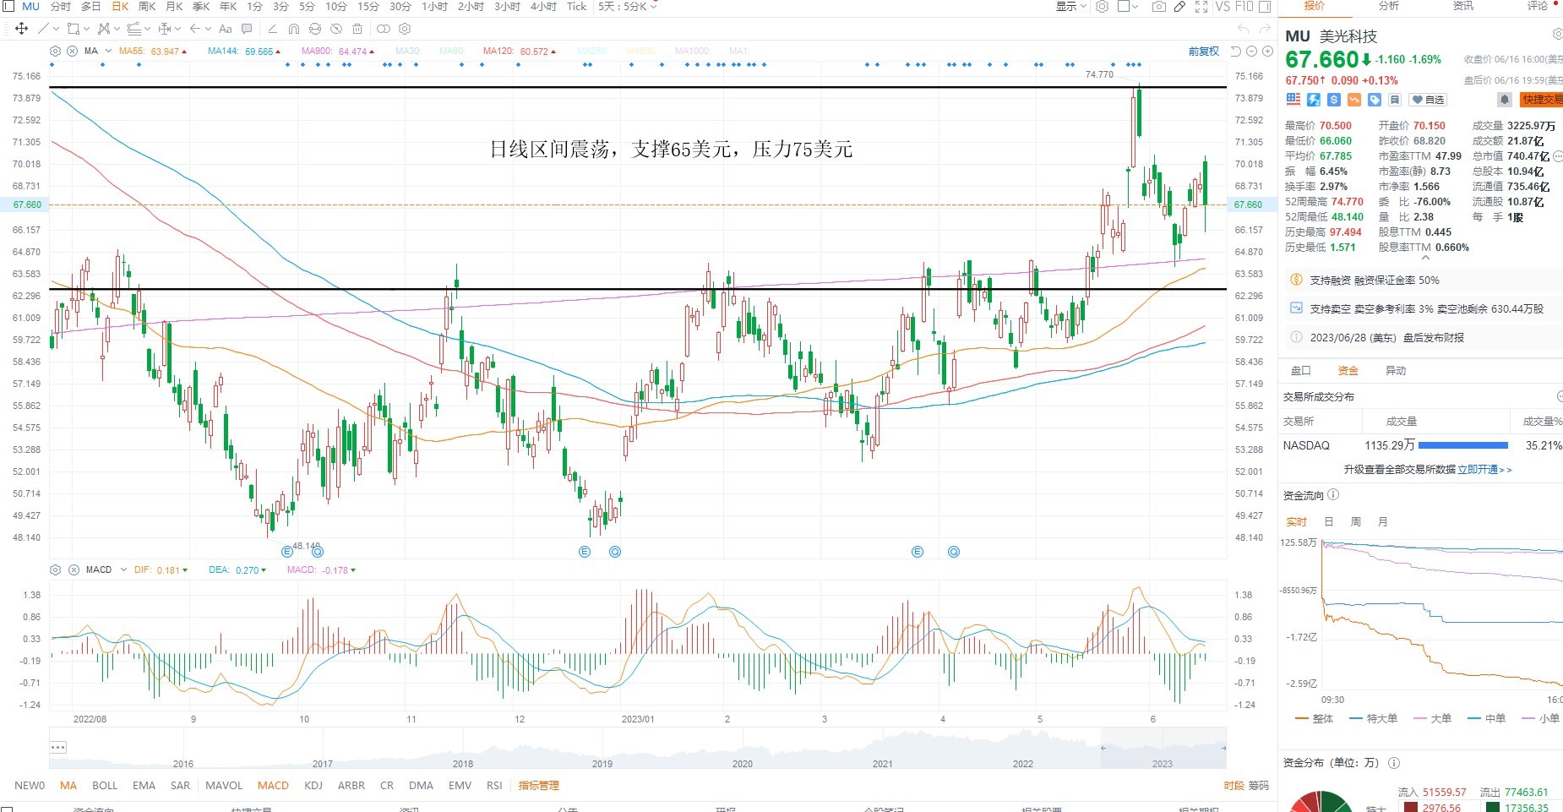Select KDJ indicator at bottom
1563x812 pixels.
tap(313, 785)
